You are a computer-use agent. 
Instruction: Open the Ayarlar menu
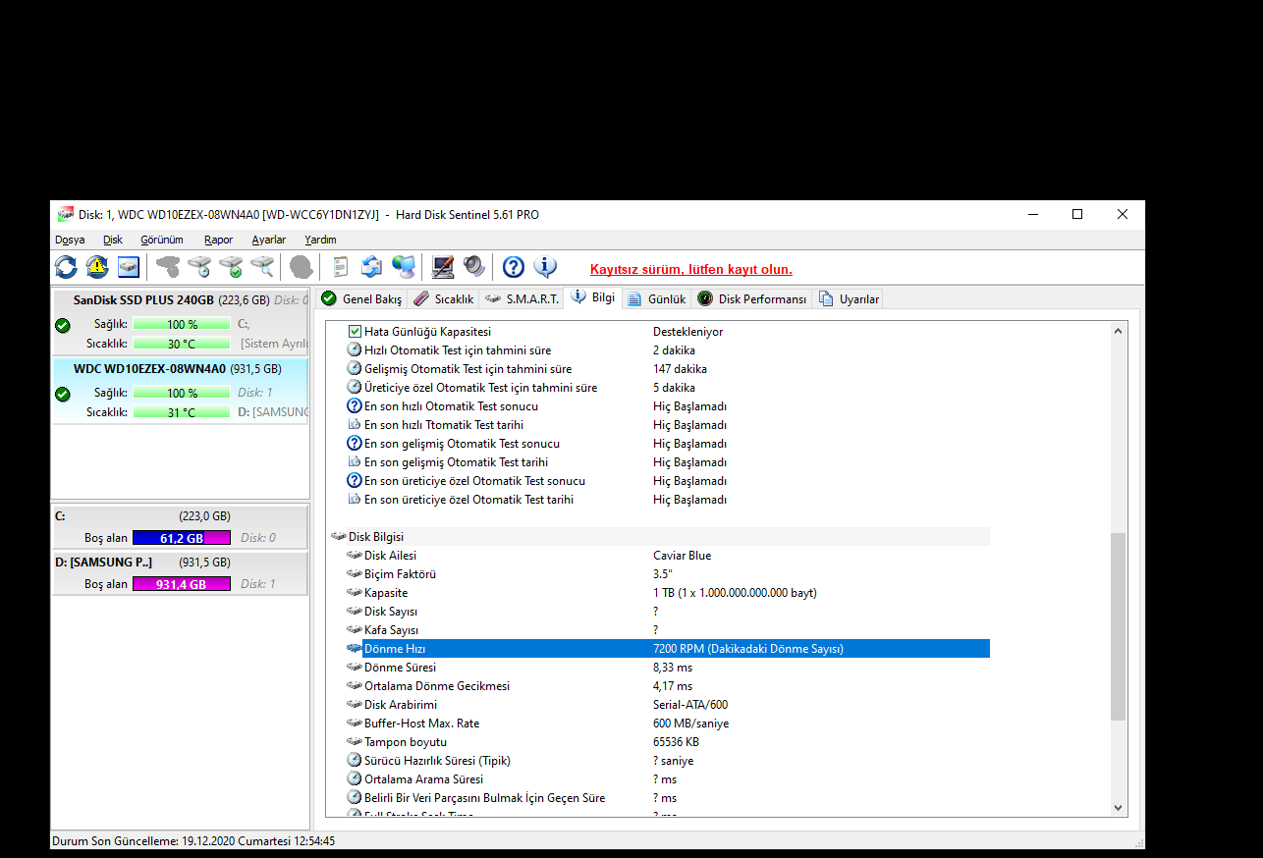pos(269,240)
